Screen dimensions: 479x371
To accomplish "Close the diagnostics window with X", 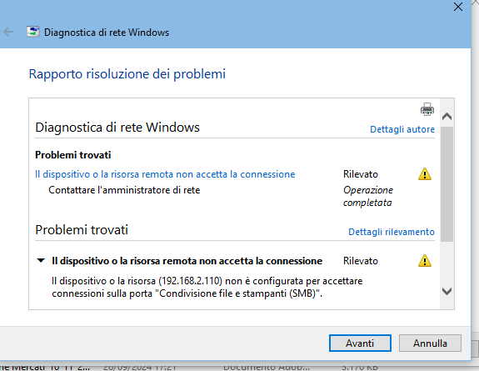I will (x=458, y=7).
